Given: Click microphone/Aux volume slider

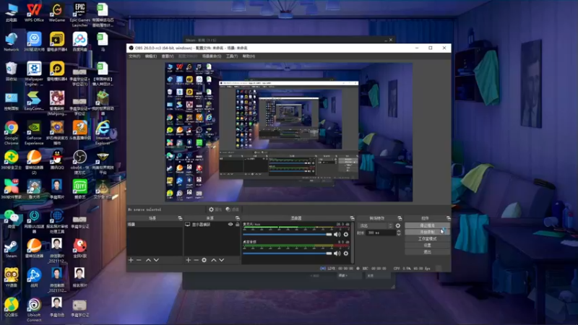Looking at the screenshot, I should (288, 234).
